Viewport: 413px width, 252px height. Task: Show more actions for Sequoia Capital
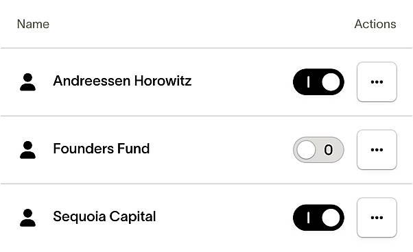point(377,217)
